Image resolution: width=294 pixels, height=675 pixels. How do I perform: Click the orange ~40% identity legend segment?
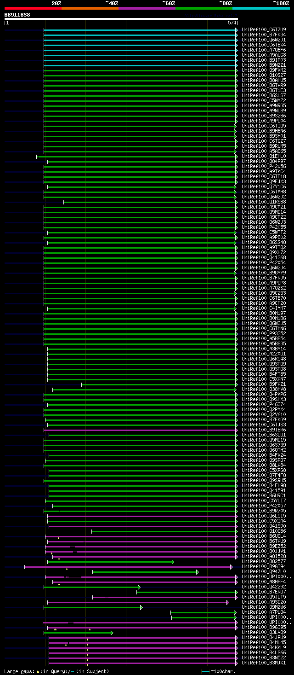(90, 8)
